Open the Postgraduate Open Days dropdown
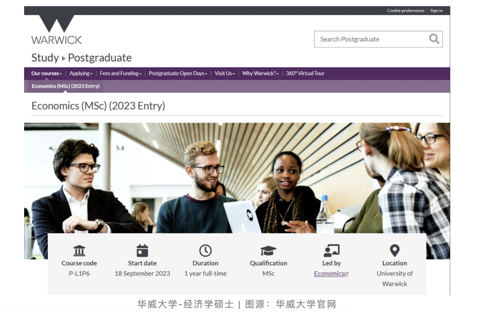479x312 pixels. coord(178,73)
